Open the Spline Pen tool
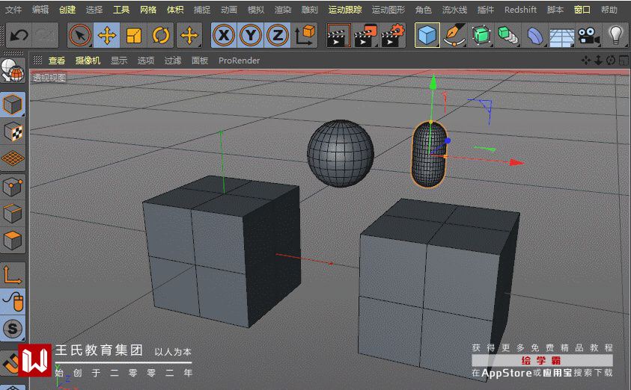631x390 pixels. 454,36
